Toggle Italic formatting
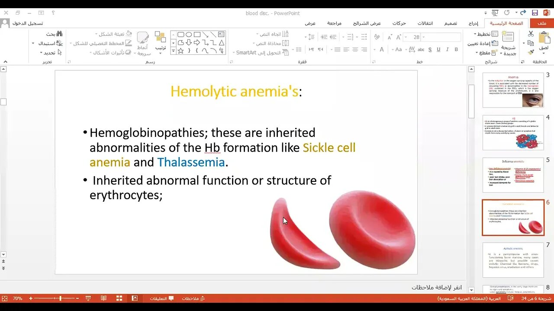The image size is (554, 311). pyautogui.click(x=448, y=50)
